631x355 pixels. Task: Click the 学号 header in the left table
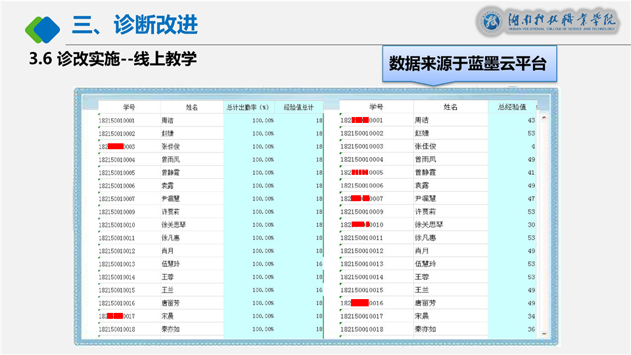(129, 107)
